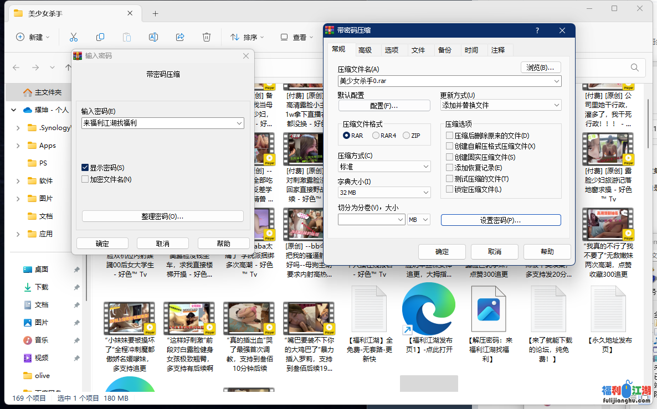Click the Rename icon in Explorer toolbar
Screen dimensions: 657x409
153,37
